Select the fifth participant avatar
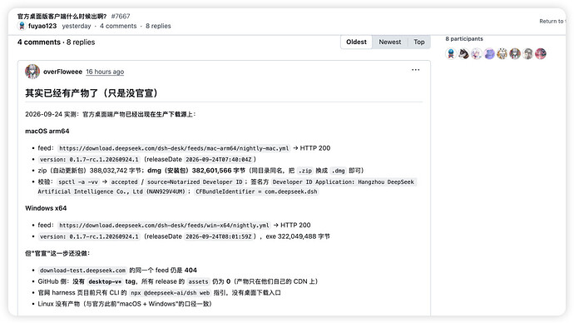Image resolution: width=574 pixels, height=323 pixels. tap(502, 54)
